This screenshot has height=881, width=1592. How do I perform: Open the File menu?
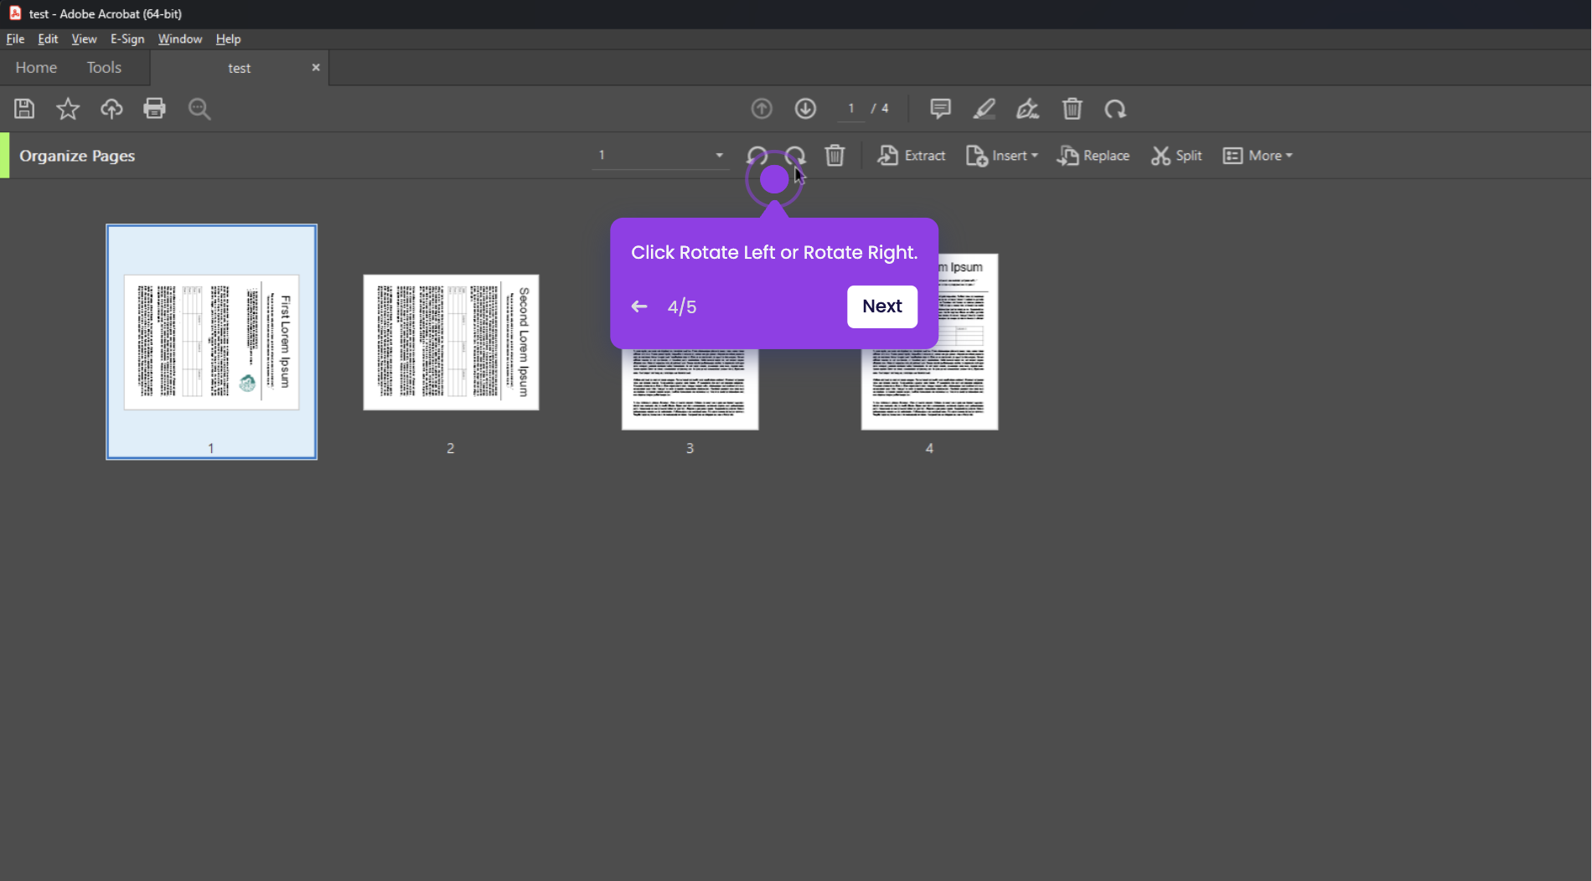[x=15, y=39]
